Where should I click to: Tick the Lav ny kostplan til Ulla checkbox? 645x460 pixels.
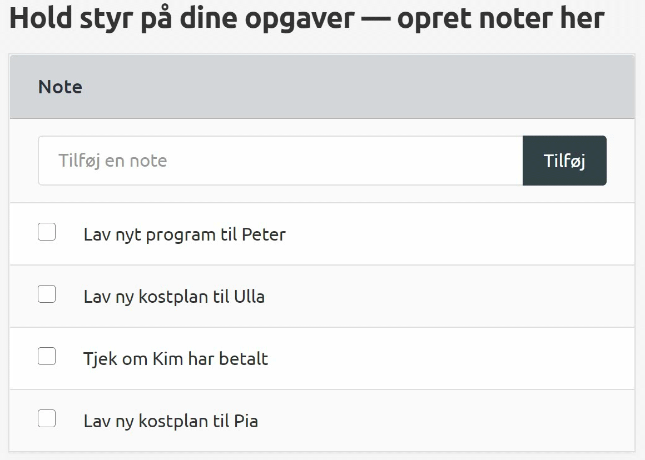pos(47,294)
